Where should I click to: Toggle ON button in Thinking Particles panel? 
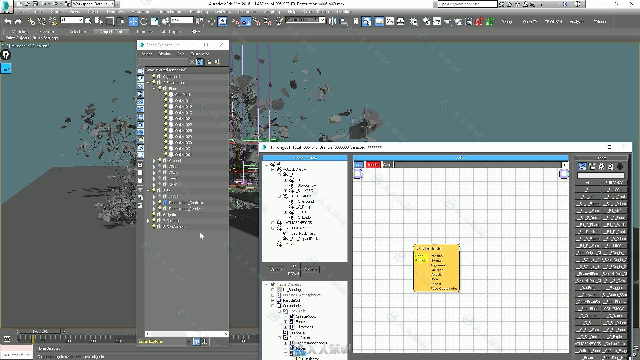358,164
